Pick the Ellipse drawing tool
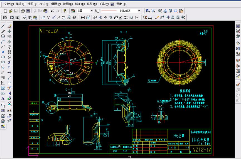241x159 pixels. (x=3, y=57)
